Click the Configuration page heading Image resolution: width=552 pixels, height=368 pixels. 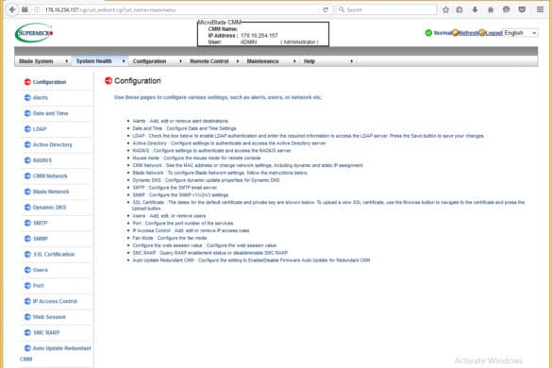point(138,80)
